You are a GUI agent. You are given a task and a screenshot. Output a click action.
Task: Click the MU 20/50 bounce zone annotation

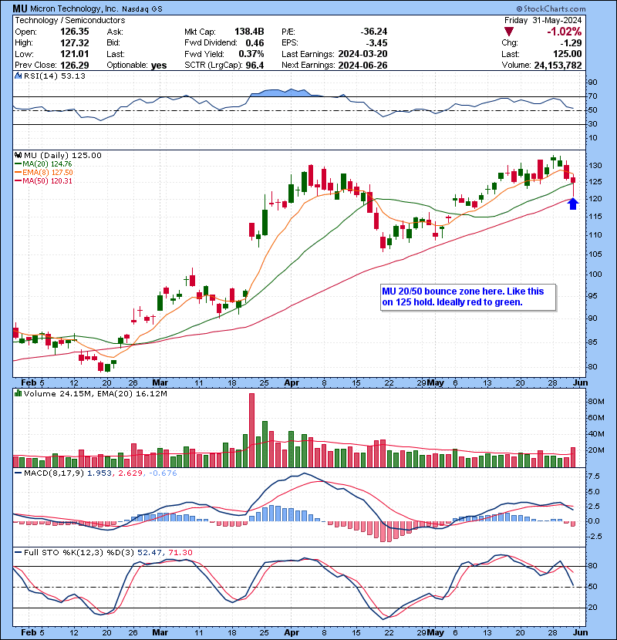pos(468,297)
